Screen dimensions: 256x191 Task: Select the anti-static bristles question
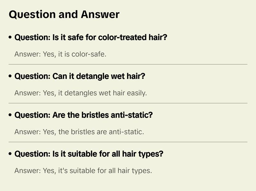[84, 115]
